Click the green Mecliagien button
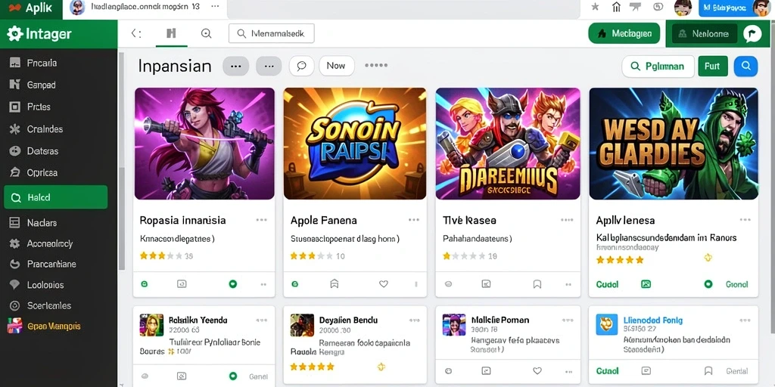The height and width of the screenshot is (387, 775). [x=624, y=33]
